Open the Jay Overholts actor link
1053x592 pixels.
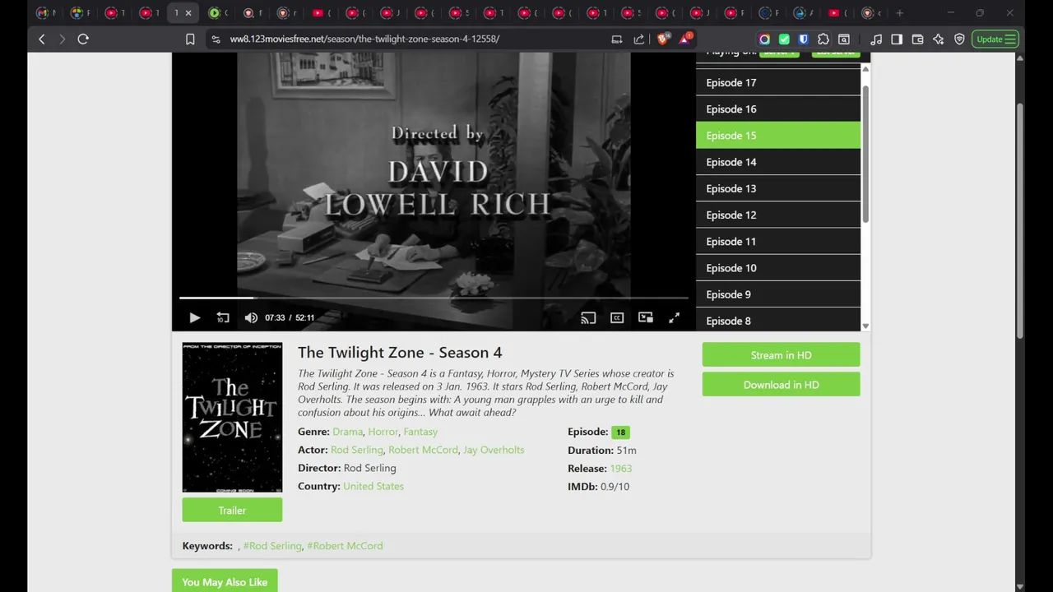(x=494, y=450)
